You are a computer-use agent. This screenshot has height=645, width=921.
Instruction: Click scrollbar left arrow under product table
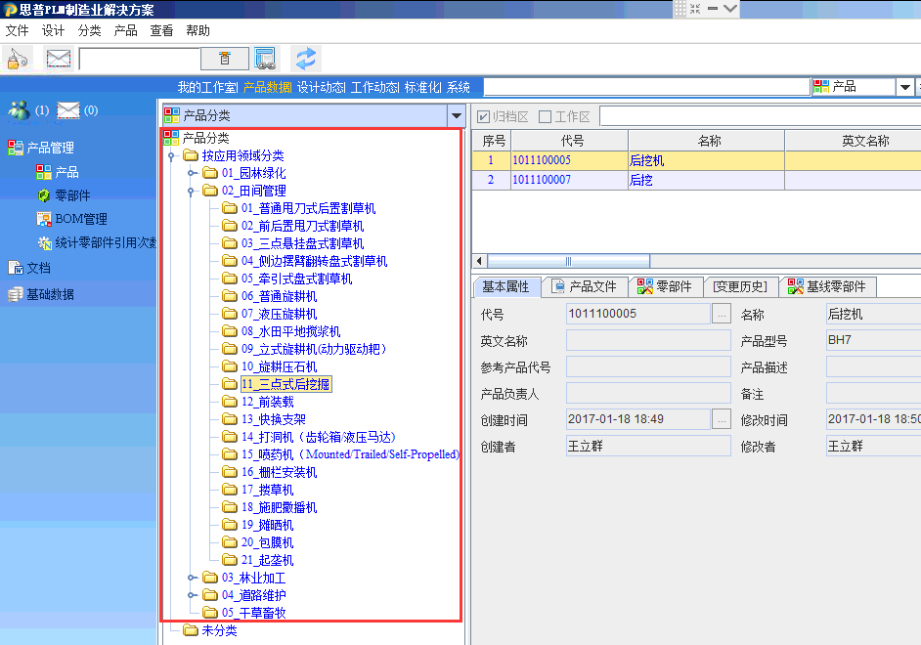tap(479, 261)
